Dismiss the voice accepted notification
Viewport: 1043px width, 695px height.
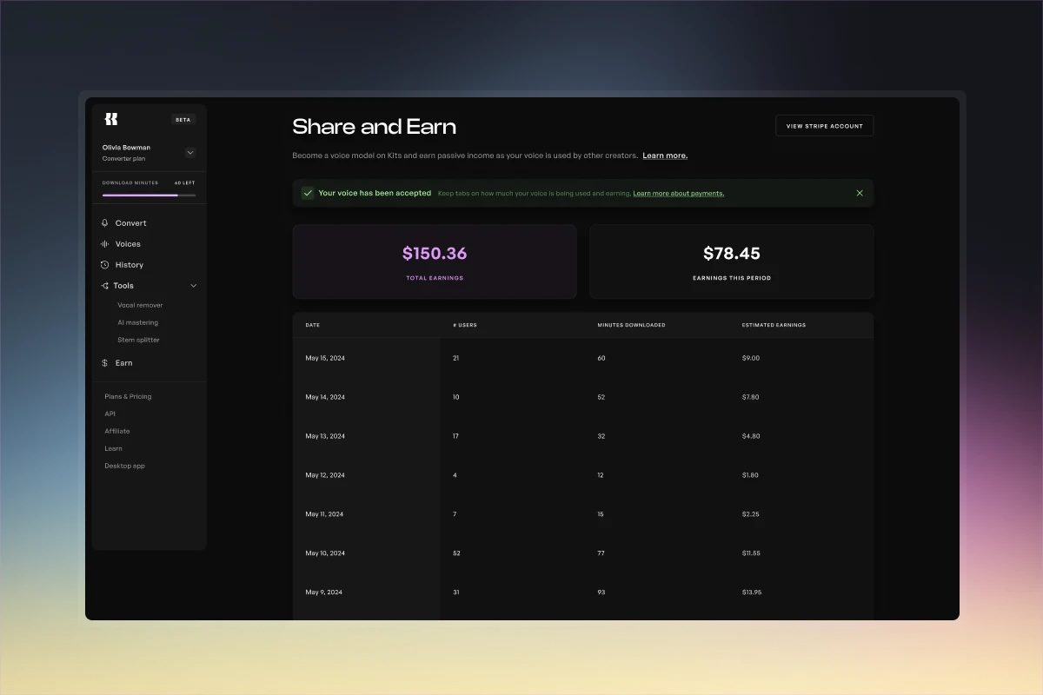[x=860, y=193]
